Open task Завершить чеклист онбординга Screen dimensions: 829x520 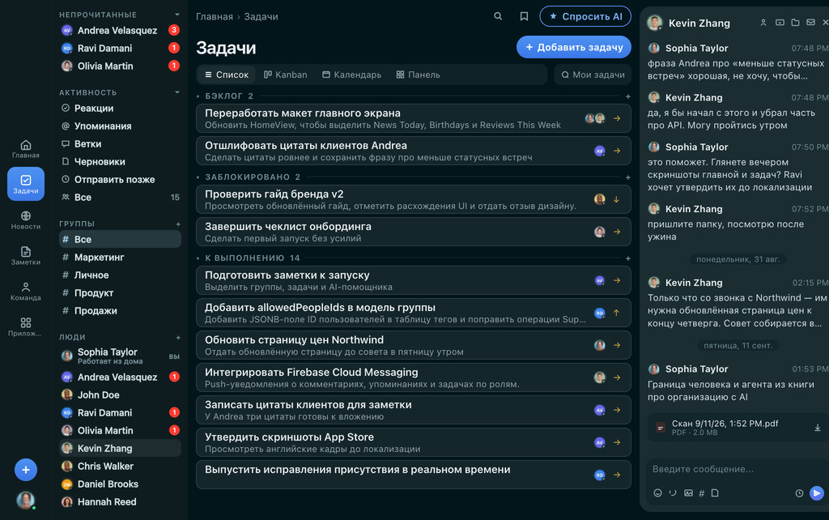point(414,232)
